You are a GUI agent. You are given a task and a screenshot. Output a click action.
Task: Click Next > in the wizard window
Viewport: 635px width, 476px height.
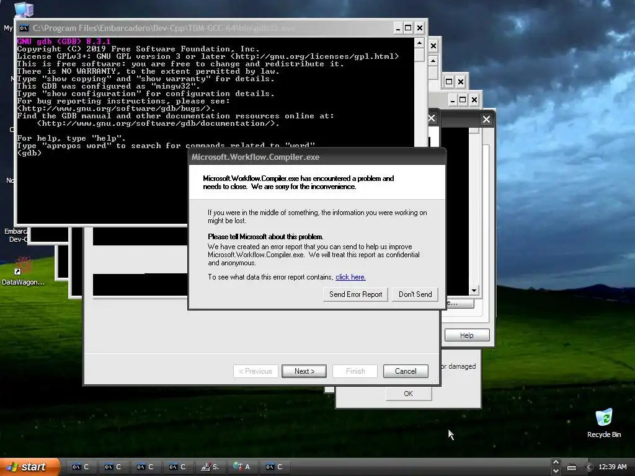click(x=304, y=371)
